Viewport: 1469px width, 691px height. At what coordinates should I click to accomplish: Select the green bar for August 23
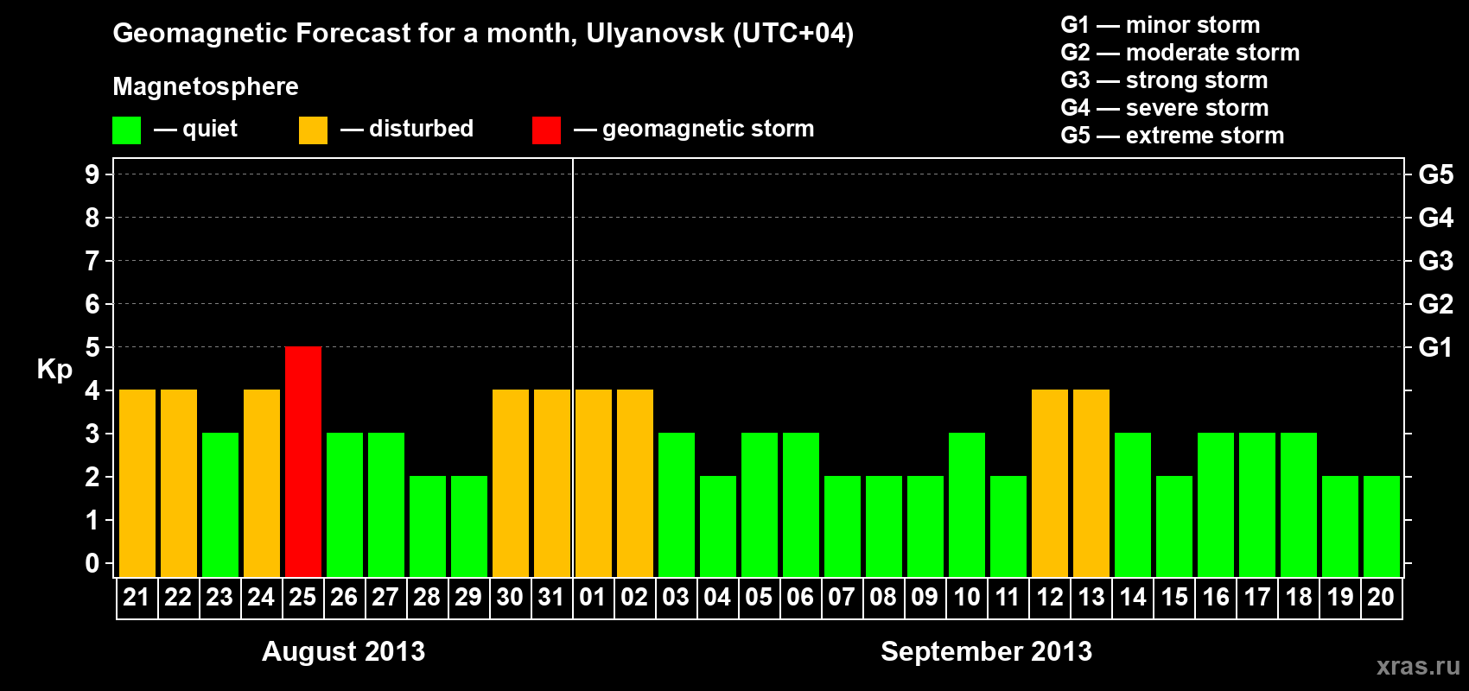coord(220,505)
